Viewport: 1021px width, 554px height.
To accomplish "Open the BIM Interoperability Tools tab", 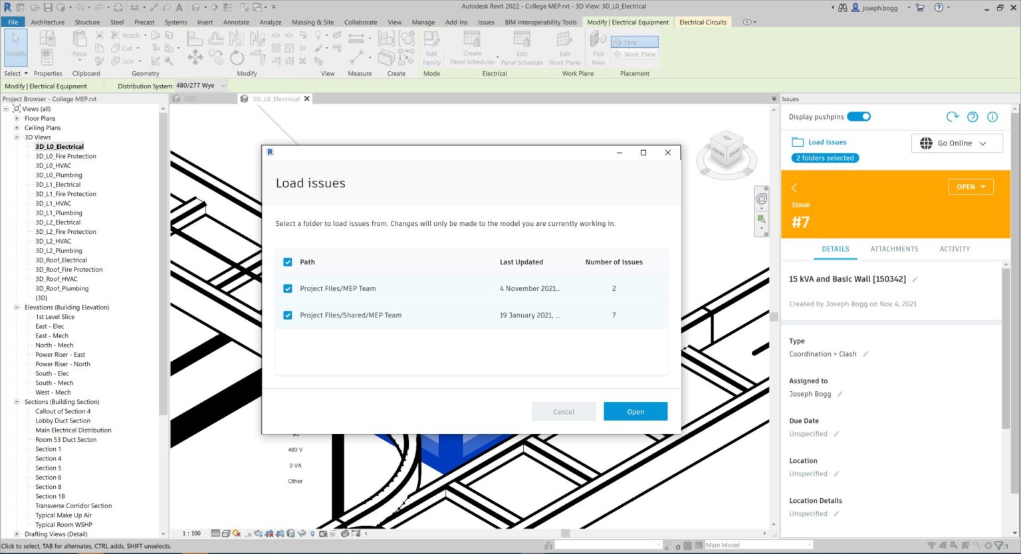I will [x=540, y=22].
